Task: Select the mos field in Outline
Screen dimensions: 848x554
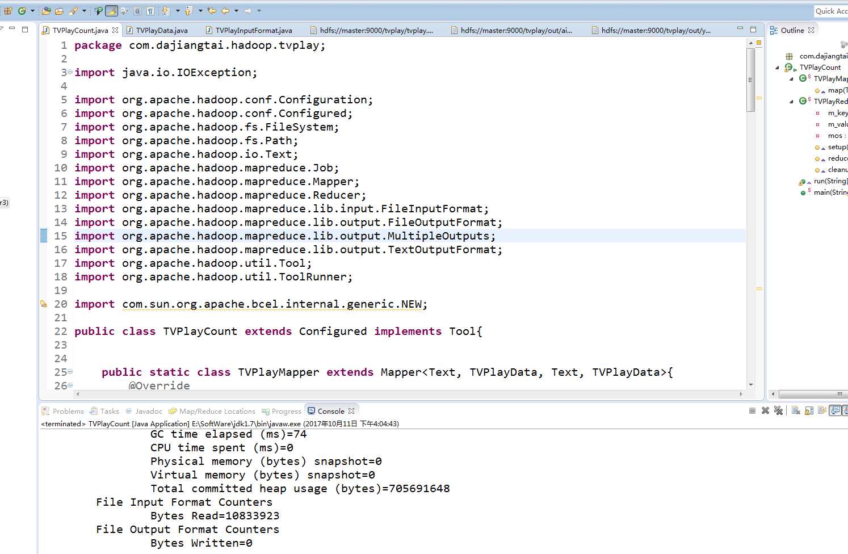Action: point(832,136)
